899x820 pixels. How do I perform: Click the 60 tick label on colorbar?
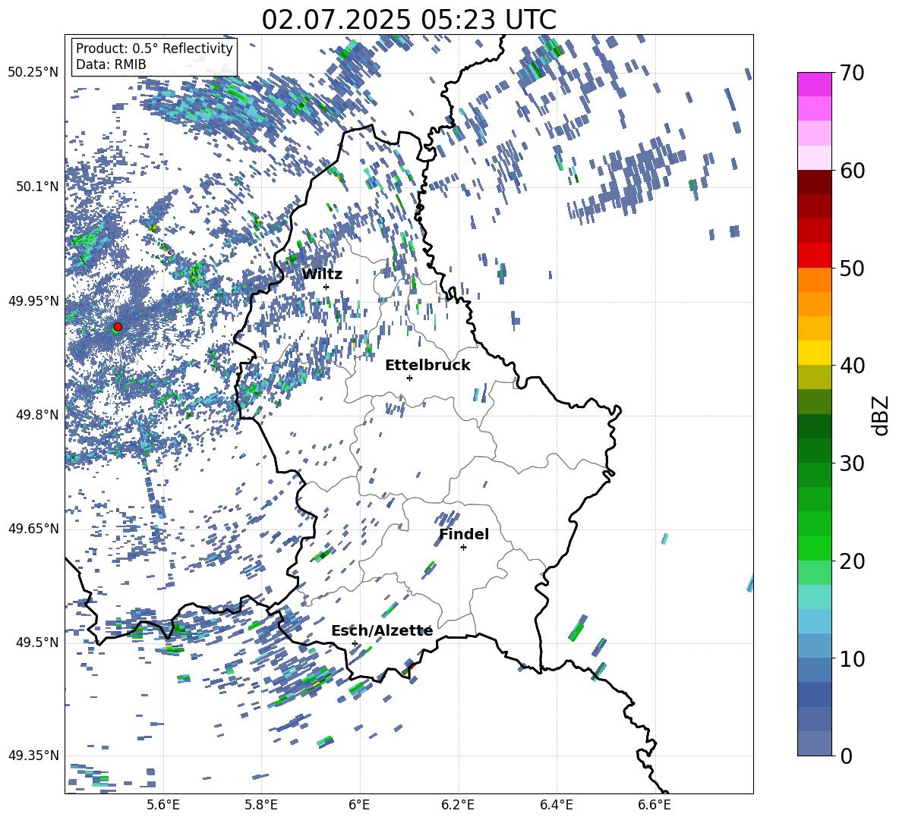tap(852, 171)
